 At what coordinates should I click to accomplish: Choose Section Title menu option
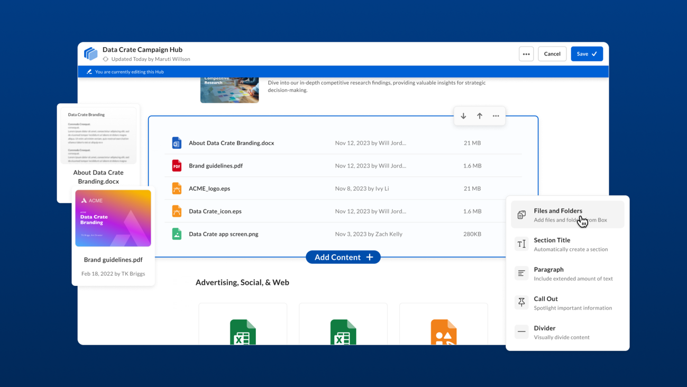(567, 244)
